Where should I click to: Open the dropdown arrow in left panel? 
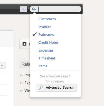(x=2, y=66)
